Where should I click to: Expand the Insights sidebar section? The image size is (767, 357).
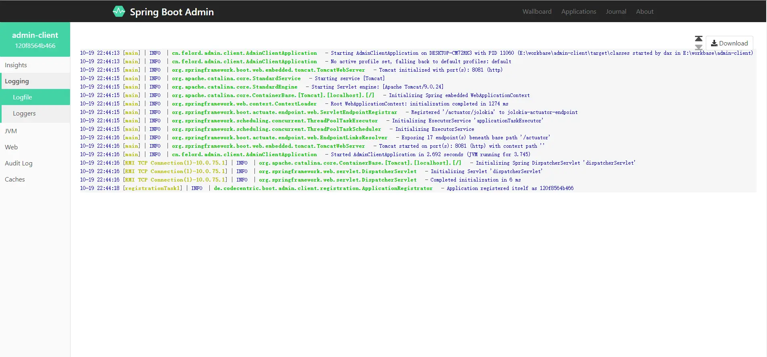point(35,65)
